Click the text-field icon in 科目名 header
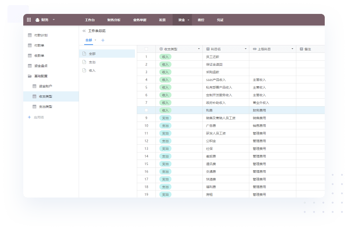 (208, 49)
